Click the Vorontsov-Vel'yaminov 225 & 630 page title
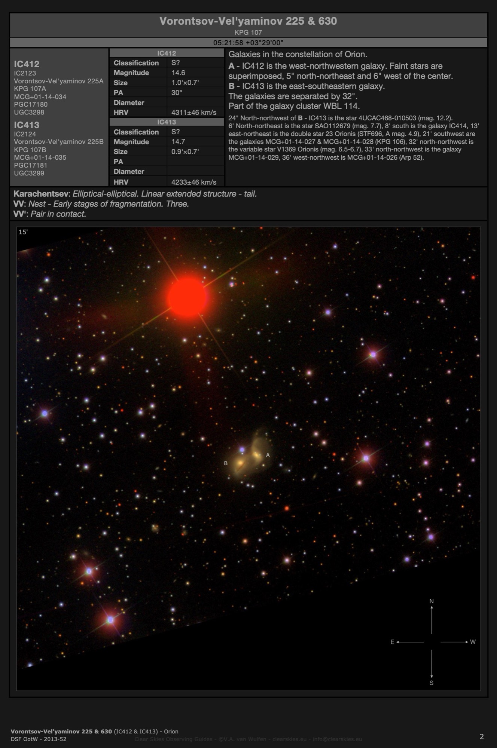 pyautogui.click(x=248, y=21)
